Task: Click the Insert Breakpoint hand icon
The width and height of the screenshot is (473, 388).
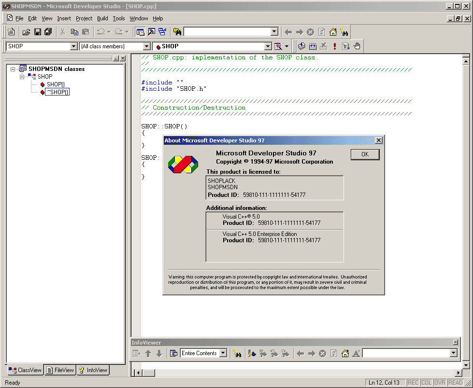Action: point(357,46)
